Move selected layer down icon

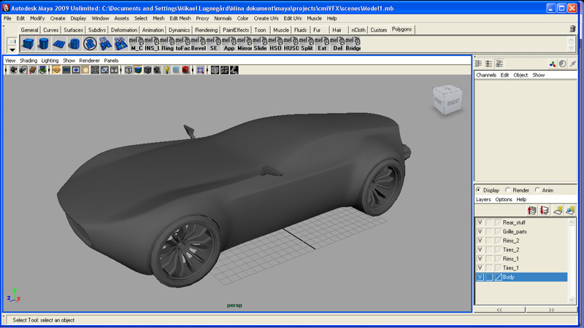(x=545, y=211)
